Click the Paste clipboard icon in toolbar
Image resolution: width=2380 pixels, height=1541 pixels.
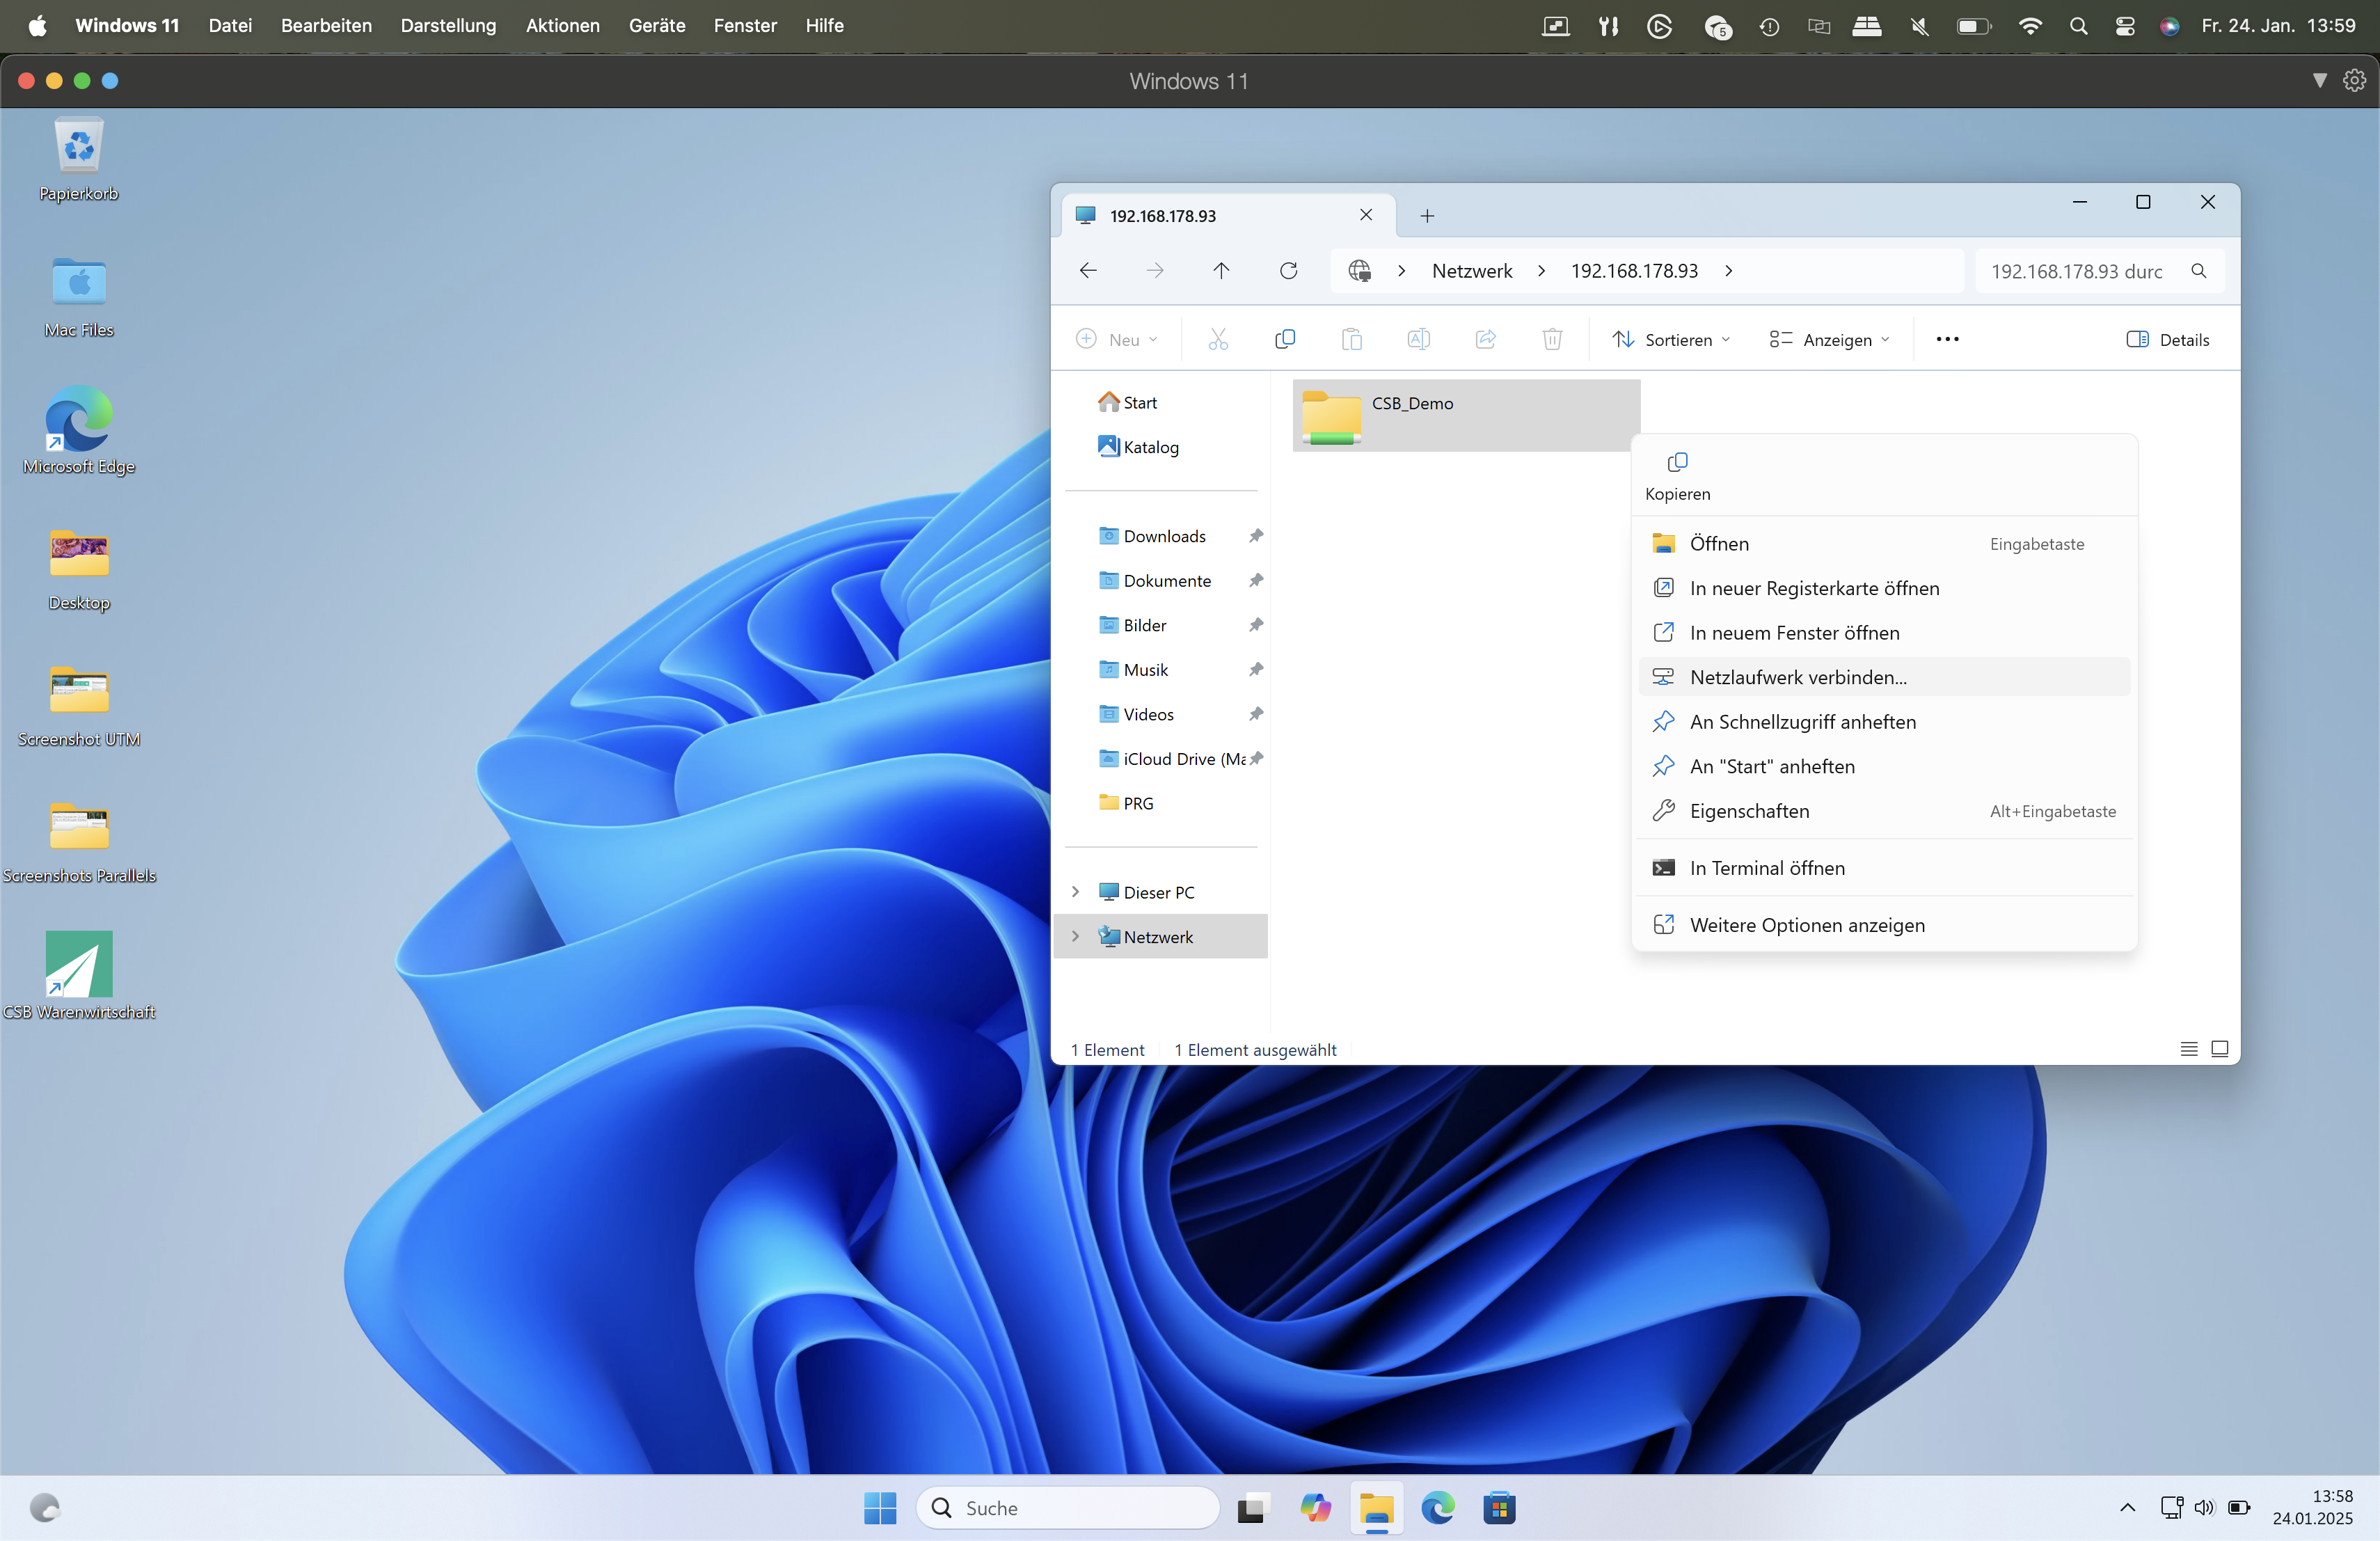pos(1351,340)
